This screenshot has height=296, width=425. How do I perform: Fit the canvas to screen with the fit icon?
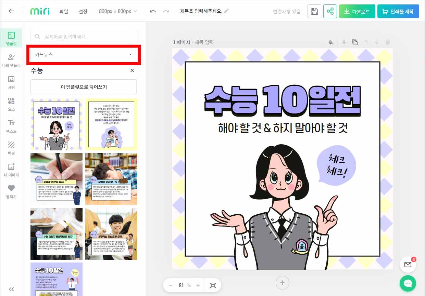pyautogui.click(x=213, y=285)
